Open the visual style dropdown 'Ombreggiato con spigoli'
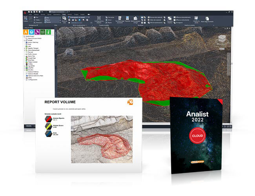Viewport: 255px width, 196px height. pyautogui.click(x=78, y=17)
